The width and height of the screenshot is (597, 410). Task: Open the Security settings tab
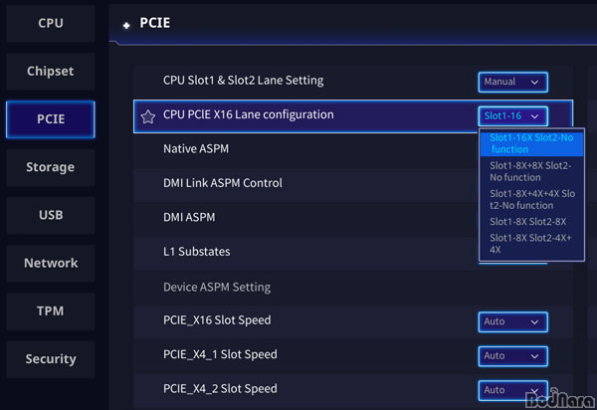tap(51, 358)
